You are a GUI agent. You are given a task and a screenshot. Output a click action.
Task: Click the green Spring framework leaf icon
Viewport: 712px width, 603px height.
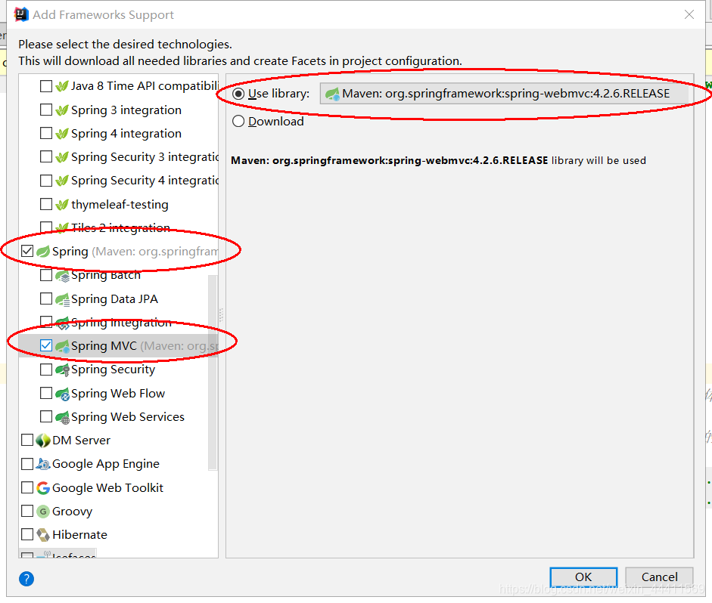coord(42,251)
